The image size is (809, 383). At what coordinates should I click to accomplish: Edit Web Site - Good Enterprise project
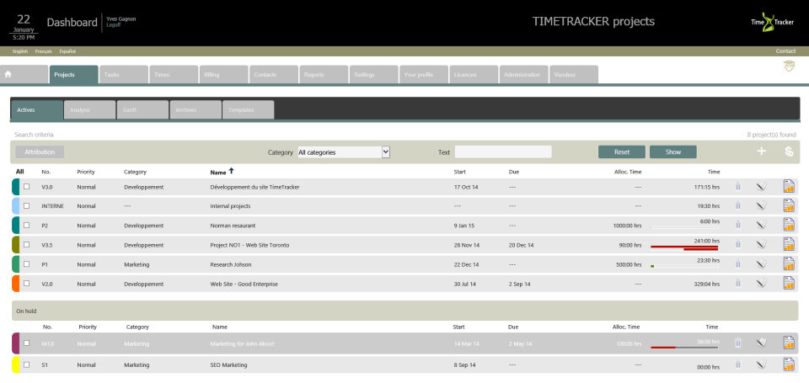pyautogui.click(x=761, y=283)
